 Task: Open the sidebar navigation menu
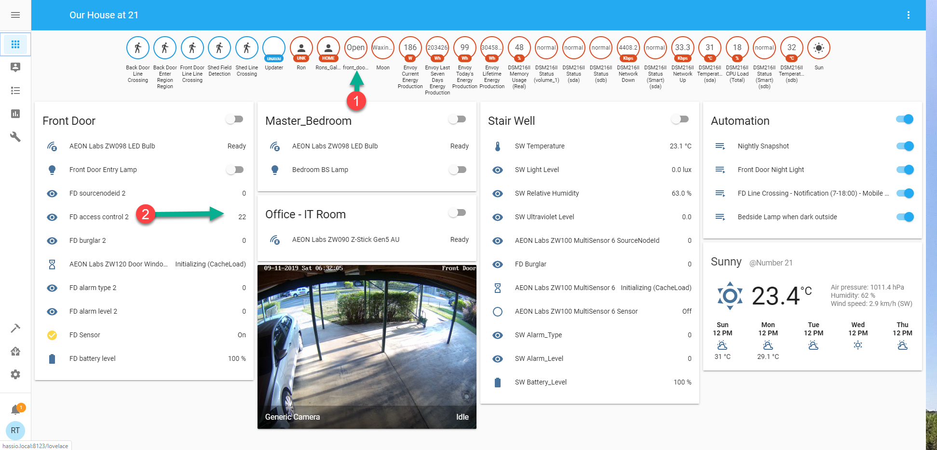tap(15, 15)
